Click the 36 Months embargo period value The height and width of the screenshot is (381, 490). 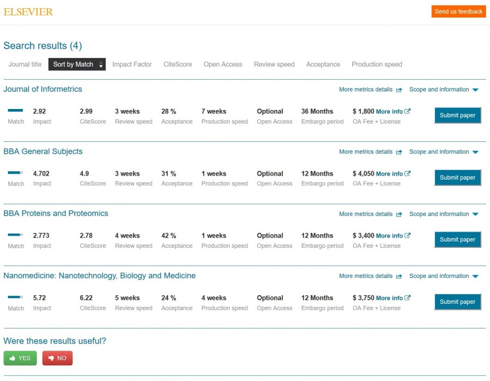click(317, 112)
